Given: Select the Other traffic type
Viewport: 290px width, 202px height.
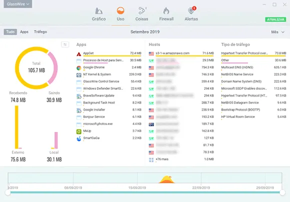Looking at the screenshot, I should click(x=254, y=61).
